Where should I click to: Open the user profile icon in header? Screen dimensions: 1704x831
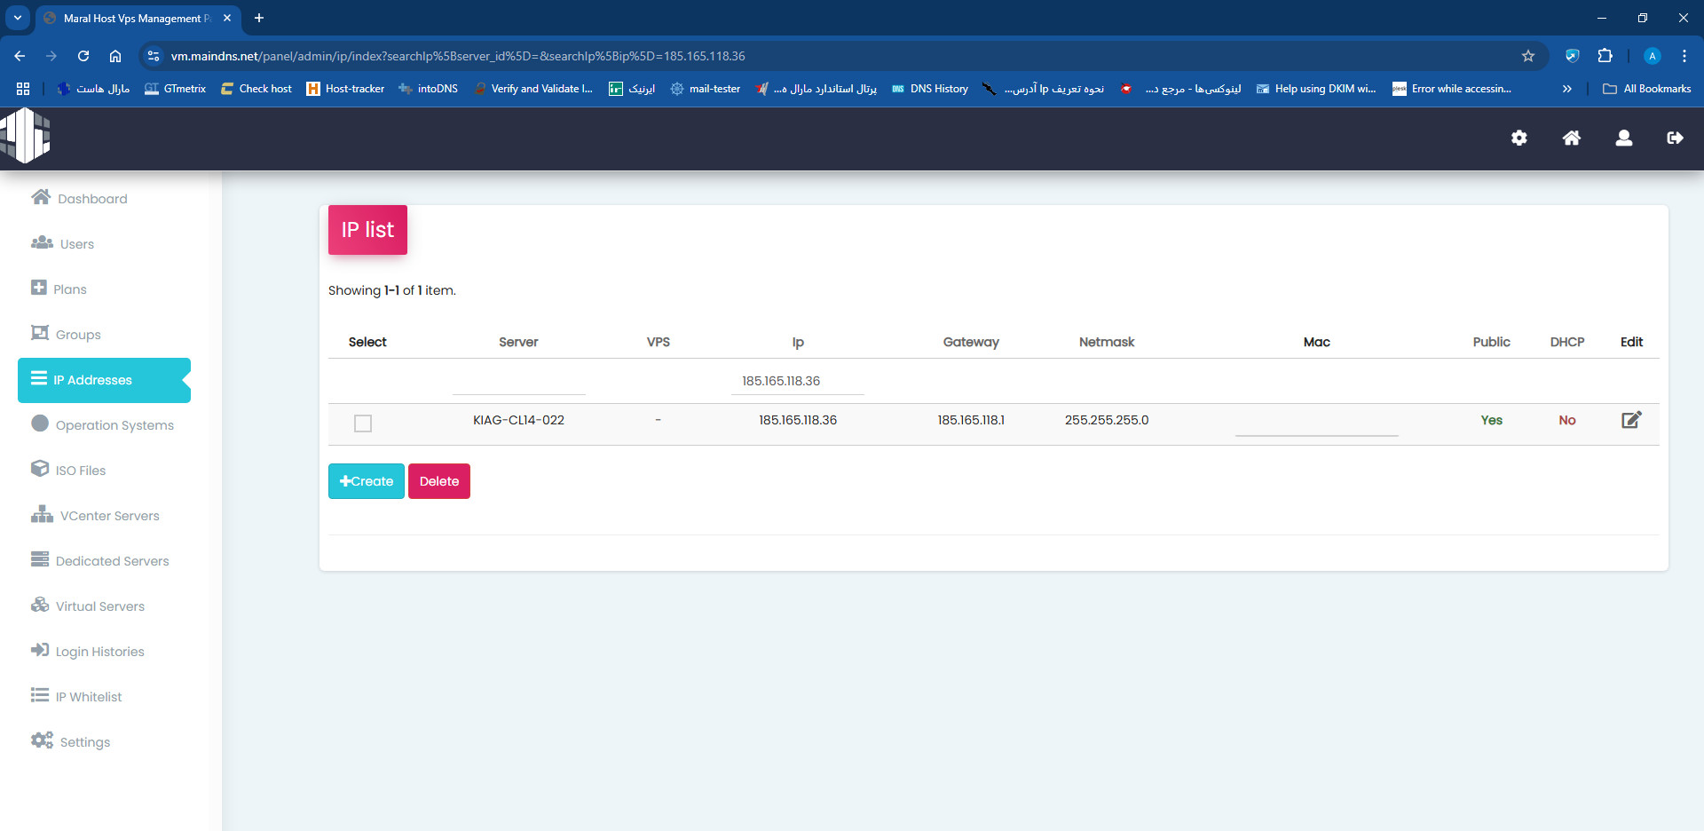(1623, 138)
